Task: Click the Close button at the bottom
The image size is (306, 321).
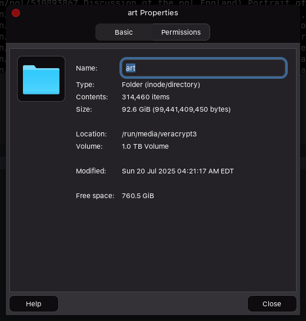Action: coord(272,304)
